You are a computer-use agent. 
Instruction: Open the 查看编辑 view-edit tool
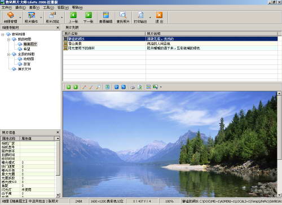[x=106, y=18]
